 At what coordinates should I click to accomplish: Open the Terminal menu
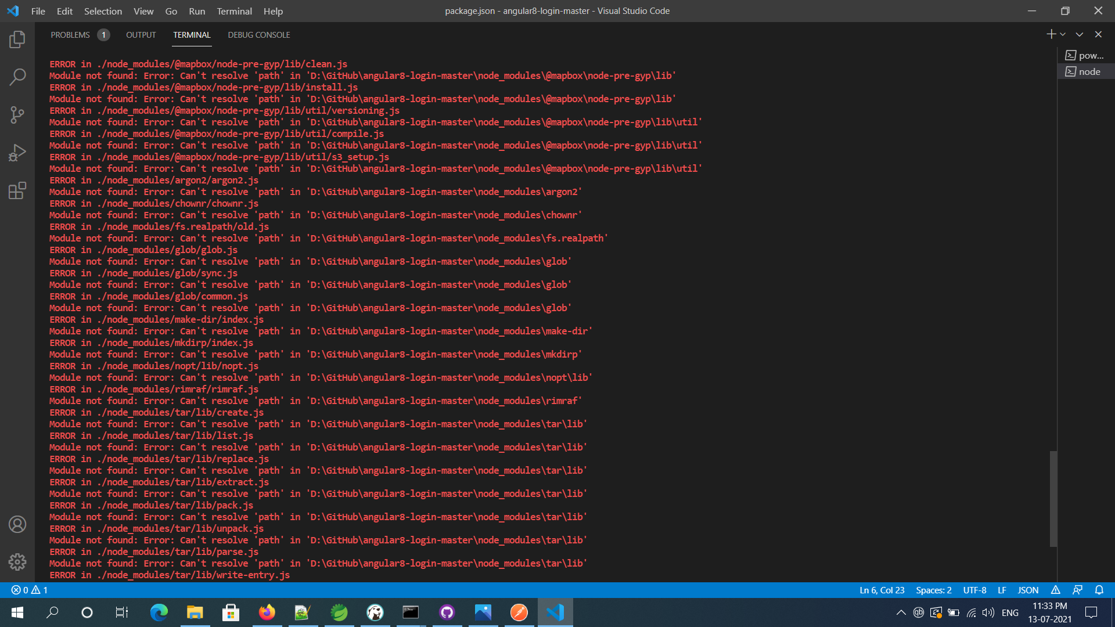coord(233,11)
